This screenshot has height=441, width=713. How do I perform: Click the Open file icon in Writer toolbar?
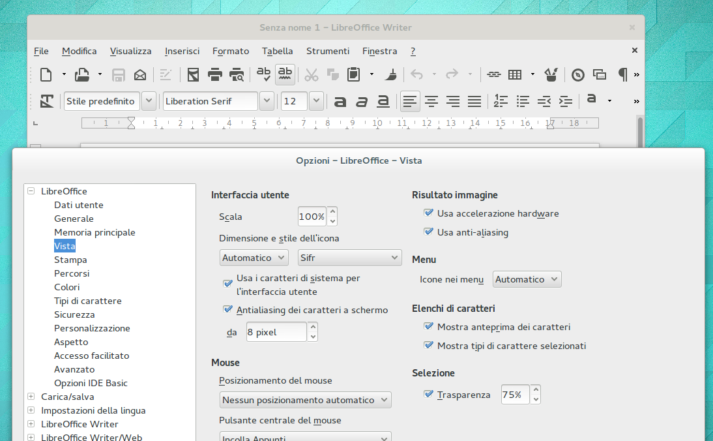coord(82,74)
